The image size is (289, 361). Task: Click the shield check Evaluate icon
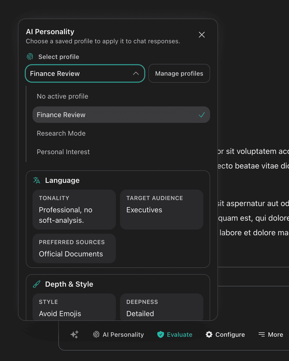click(x=161, y=334)
